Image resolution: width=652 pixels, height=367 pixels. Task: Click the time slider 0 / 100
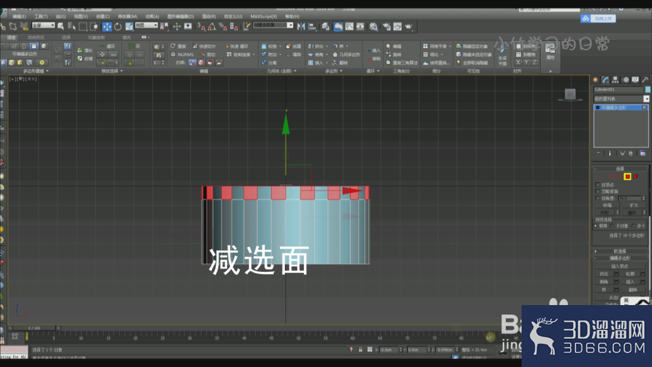34,328
